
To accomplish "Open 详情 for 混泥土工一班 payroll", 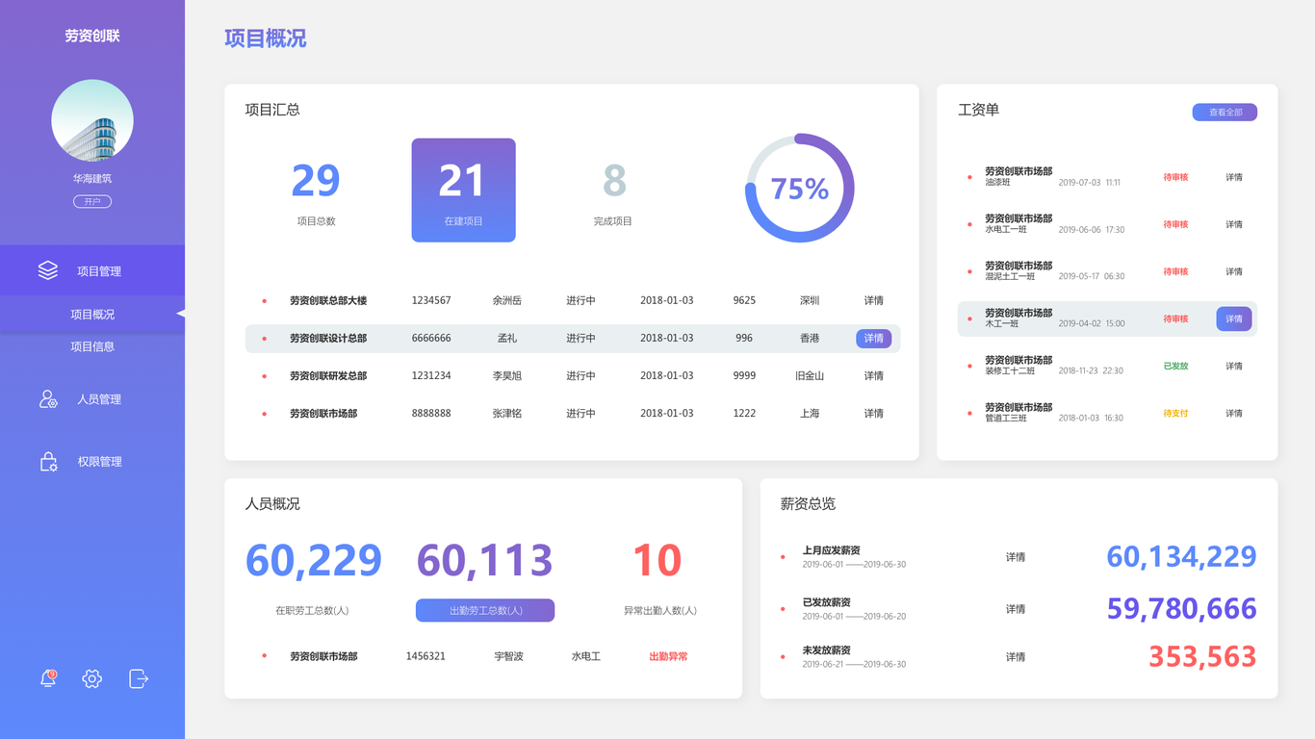I will [1234, 271].
